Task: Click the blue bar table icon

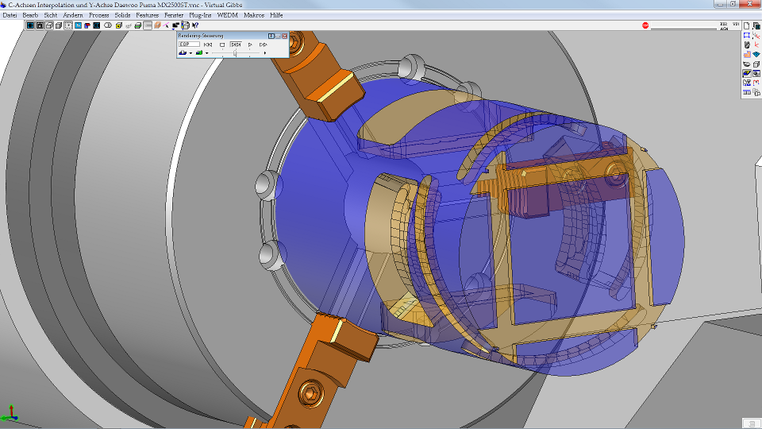Action: [746, 92]
